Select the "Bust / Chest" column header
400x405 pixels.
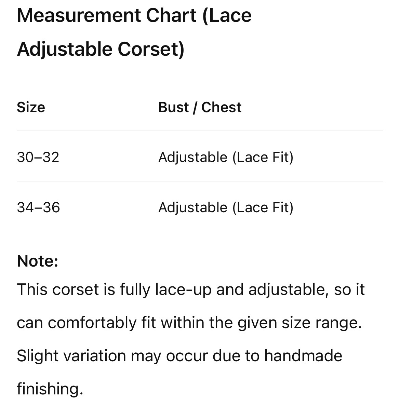coord(200,107)
